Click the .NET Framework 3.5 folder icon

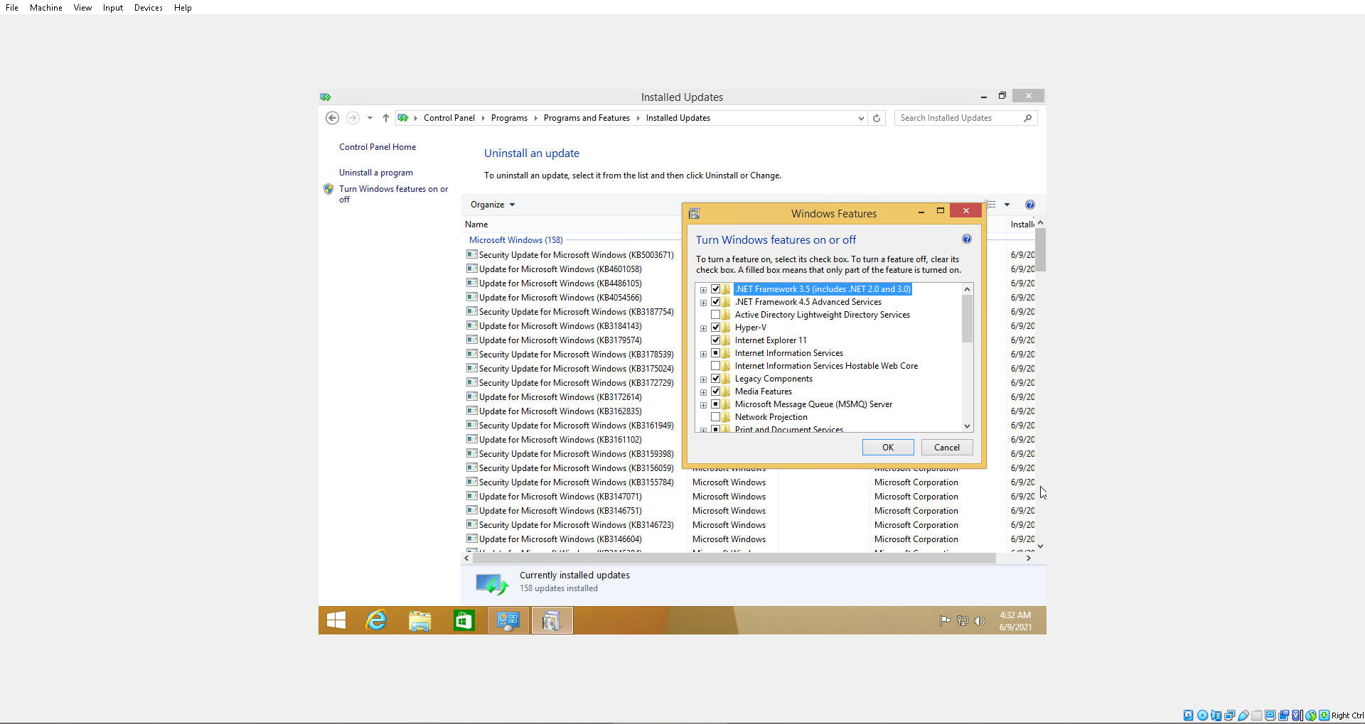(727, 289)
